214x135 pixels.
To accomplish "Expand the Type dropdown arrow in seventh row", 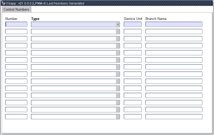I will pyautogui.click(x=118, y=67).
